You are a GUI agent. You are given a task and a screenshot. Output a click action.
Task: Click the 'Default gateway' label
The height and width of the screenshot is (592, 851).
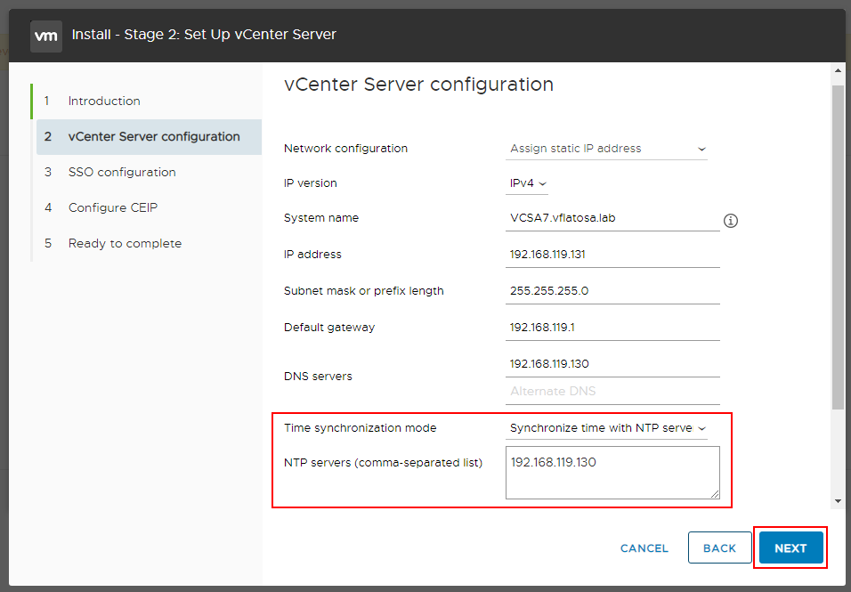[x=329, y=328]
